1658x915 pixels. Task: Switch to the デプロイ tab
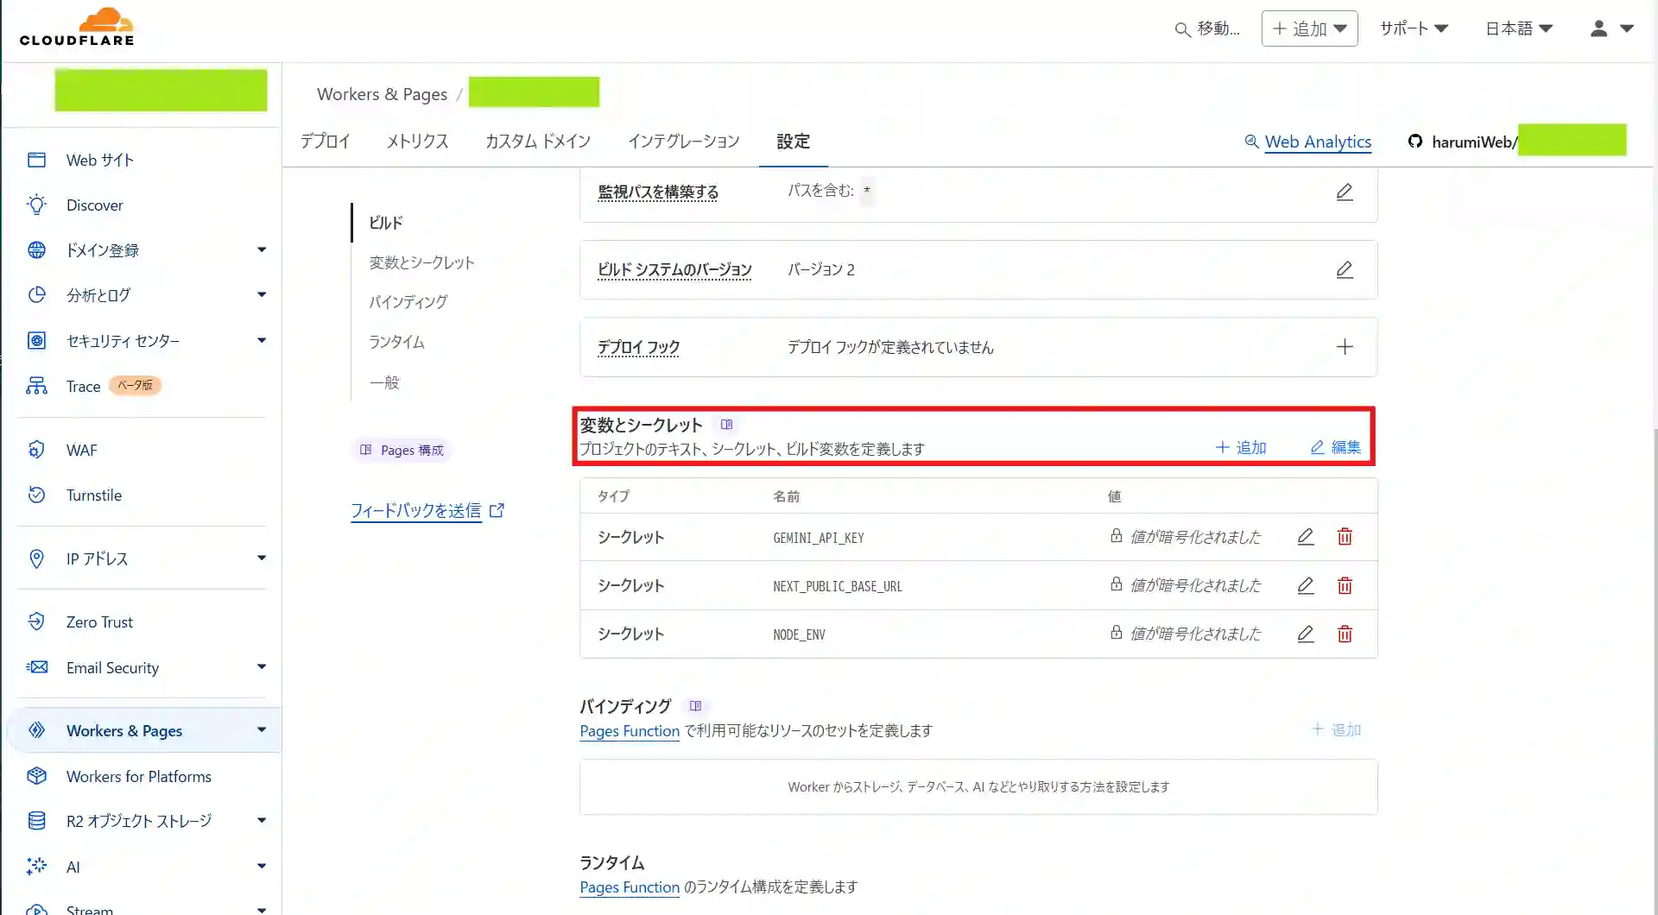pos(325,142)
